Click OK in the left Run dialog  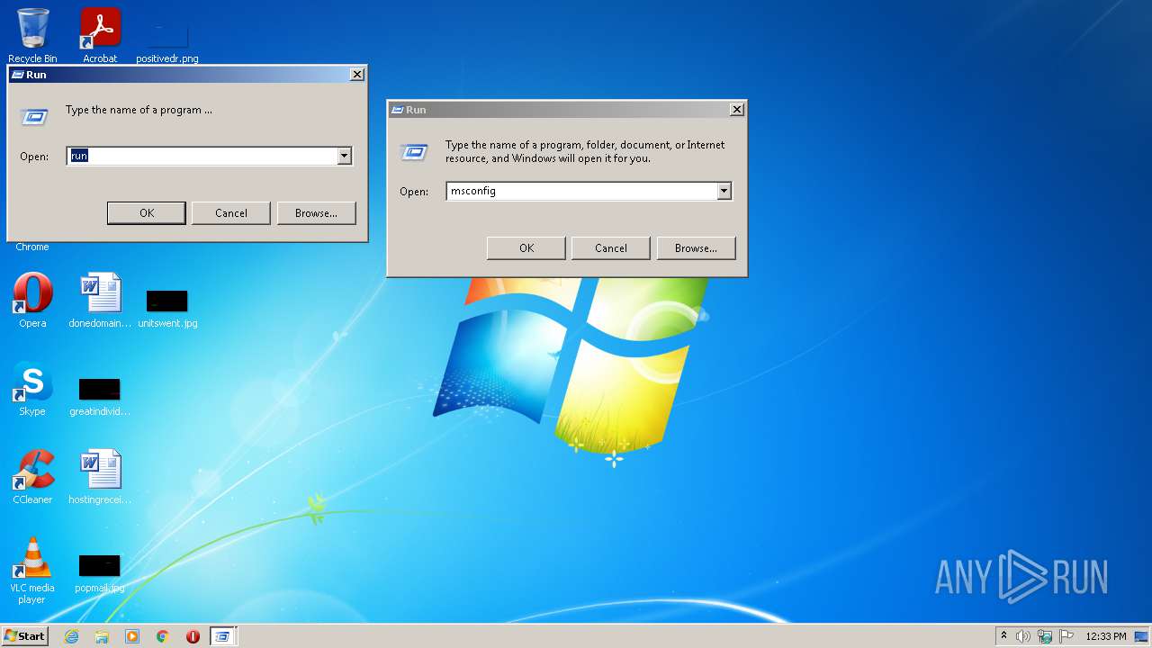coord(147,213)
